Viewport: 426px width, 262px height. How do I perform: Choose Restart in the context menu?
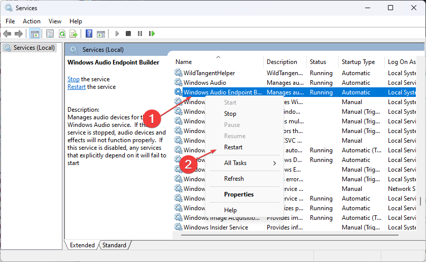[x=233, y=147]
